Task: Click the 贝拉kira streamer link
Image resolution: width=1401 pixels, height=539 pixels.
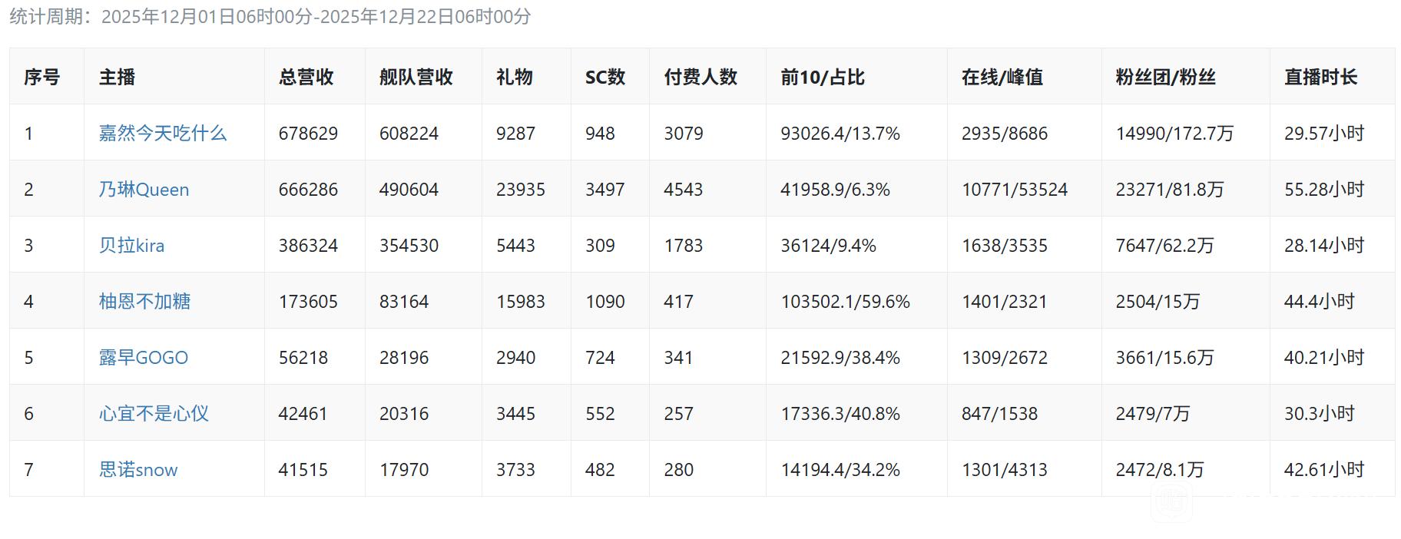Action: coord(131,246)
